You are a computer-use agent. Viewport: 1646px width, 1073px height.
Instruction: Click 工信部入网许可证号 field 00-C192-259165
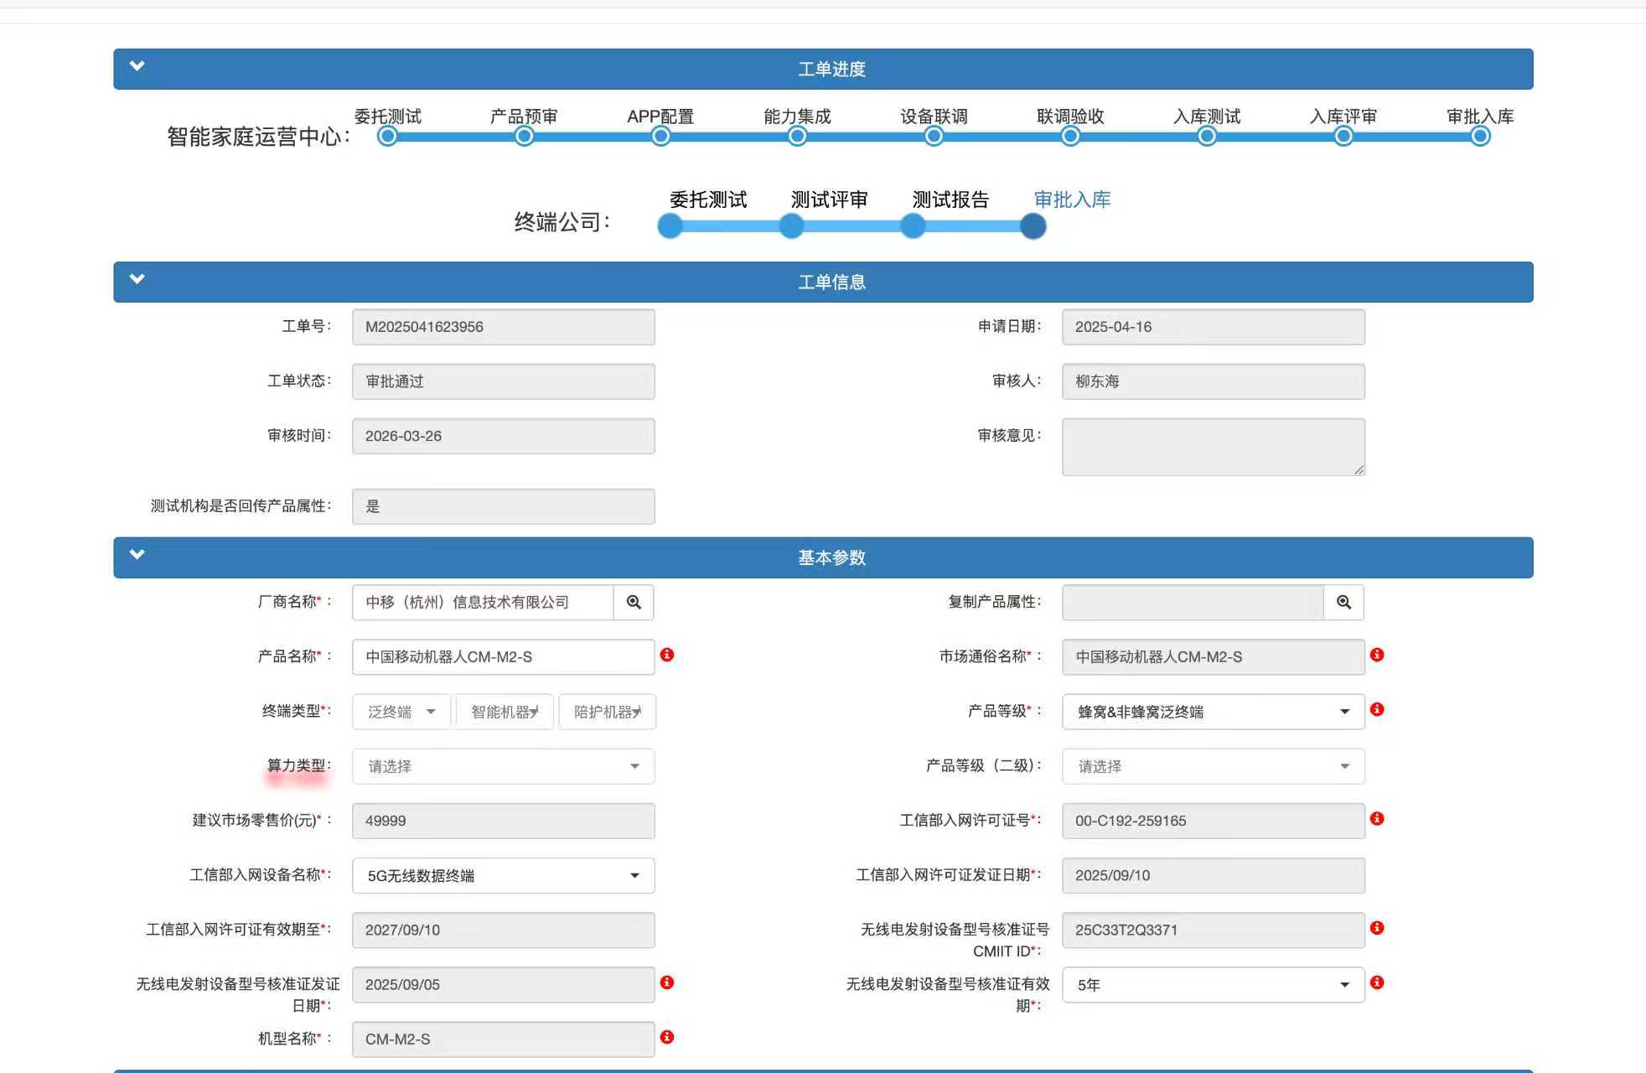[x=1214, y=821]
